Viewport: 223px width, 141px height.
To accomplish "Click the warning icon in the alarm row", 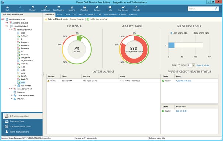I will pyautogui.click(x=48, y=81).
